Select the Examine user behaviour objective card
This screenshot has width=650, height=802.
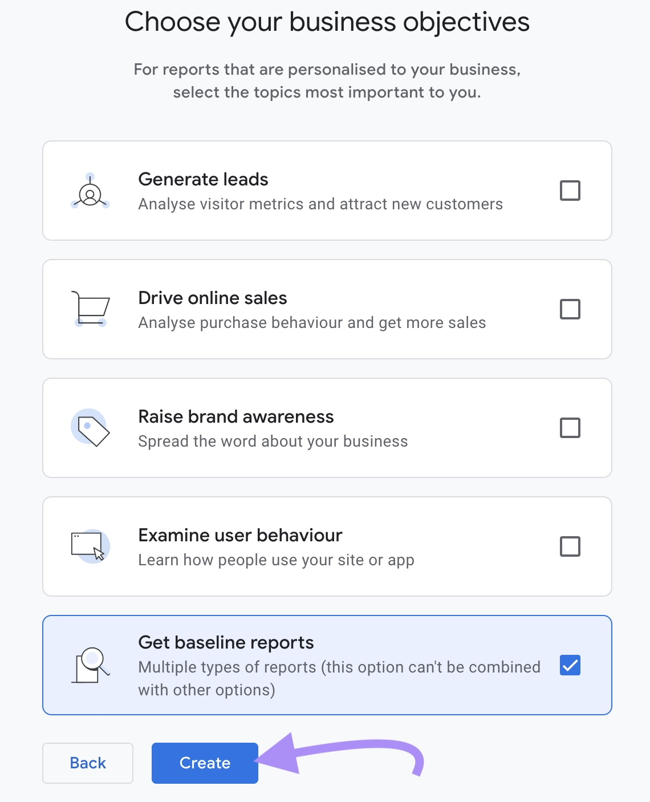(x=326, y=546)
